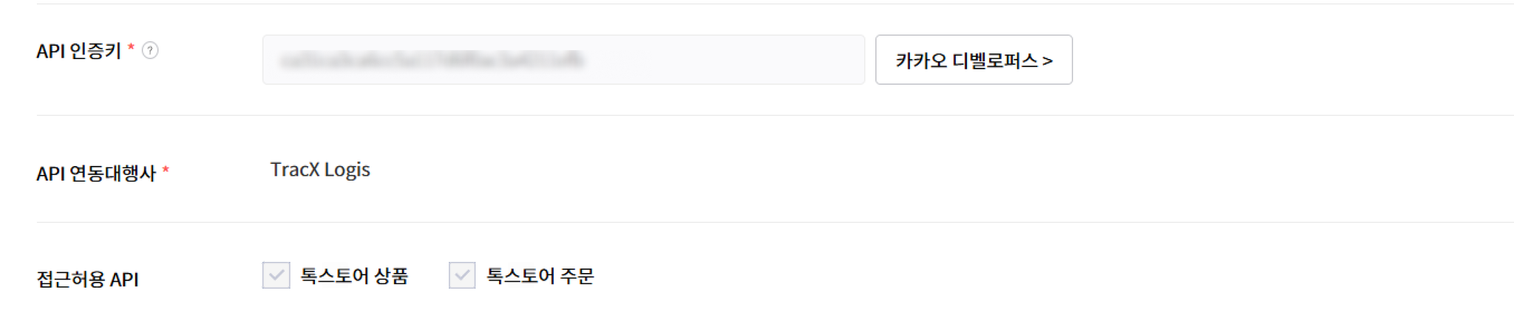
Task: Click the 접근허용 API row label
Action: point(87,280)
